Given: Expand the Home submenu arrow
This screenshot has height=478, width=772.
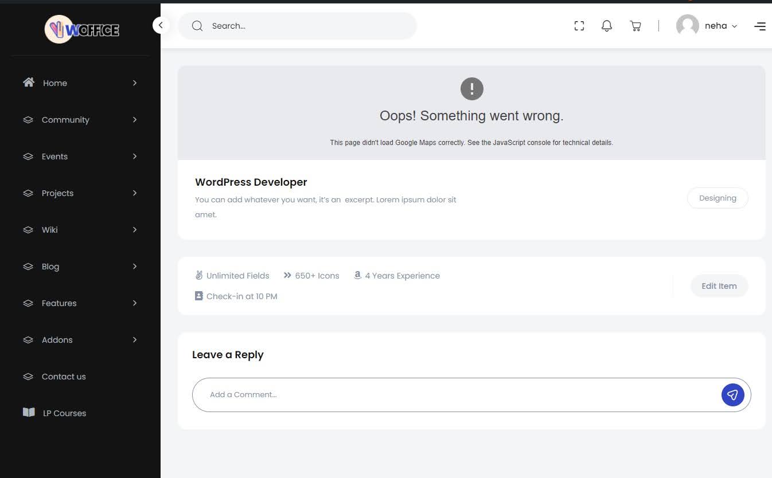Looking at the screenshot, I should tap(135, 83).
